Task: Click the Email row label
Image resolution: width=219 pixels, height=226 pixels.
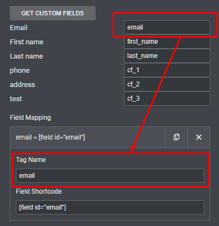Action: click(19, 28)
